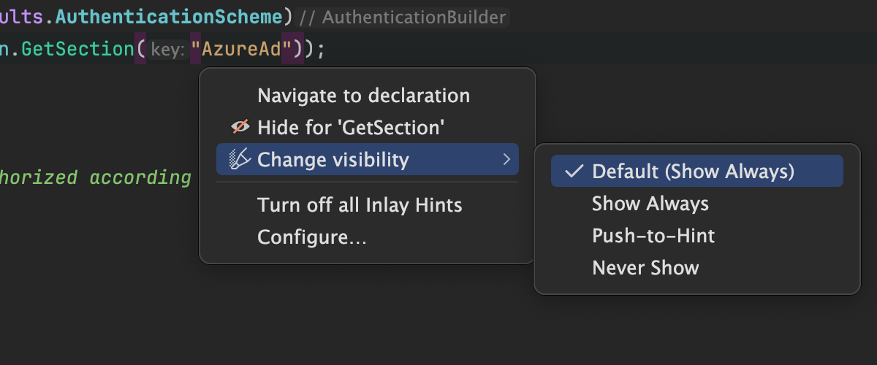Select Navigate to declaration
The image size is (877, 365).
[x=363, y=96]
